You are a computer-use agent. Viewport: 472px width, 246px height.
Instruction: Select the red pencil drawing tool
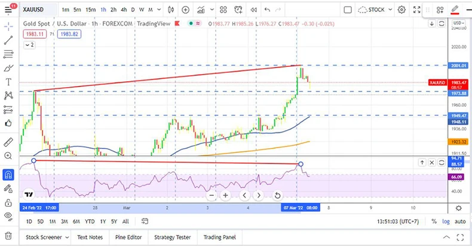[x=455, y=10]
